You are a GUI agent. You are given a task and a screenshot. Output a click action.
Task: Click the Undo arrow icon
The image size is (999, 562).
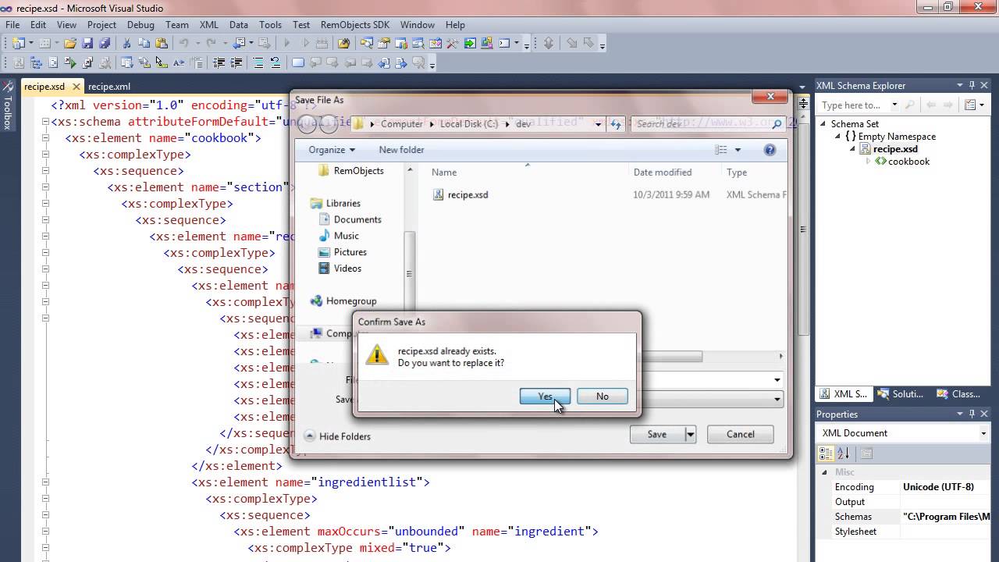[x=184, y=44]
